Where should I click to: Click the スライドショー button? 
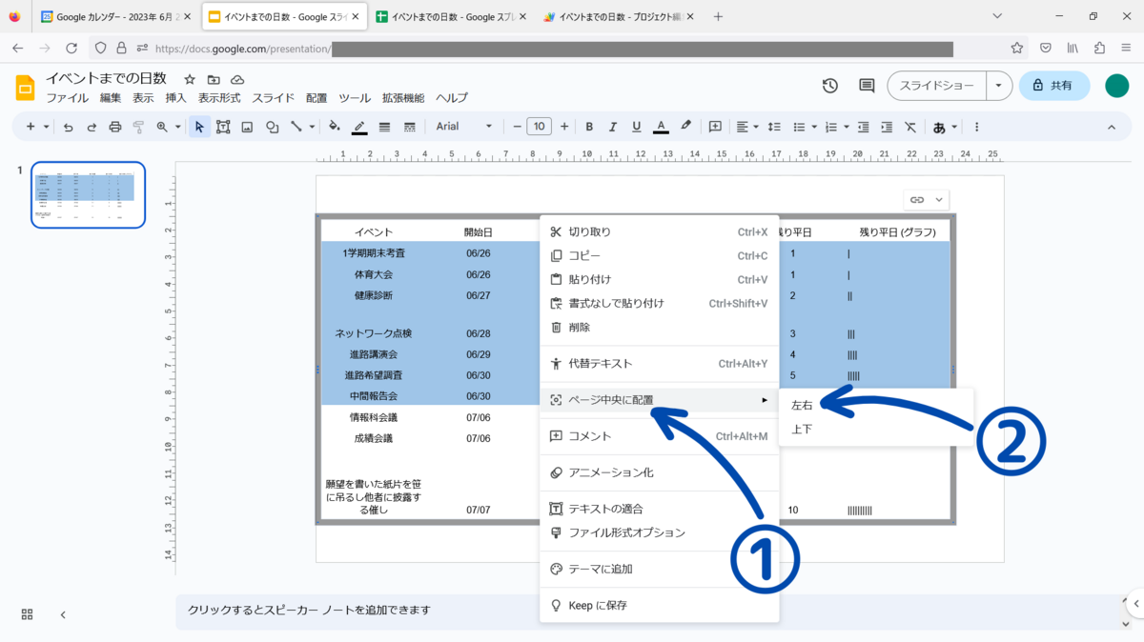937,86
